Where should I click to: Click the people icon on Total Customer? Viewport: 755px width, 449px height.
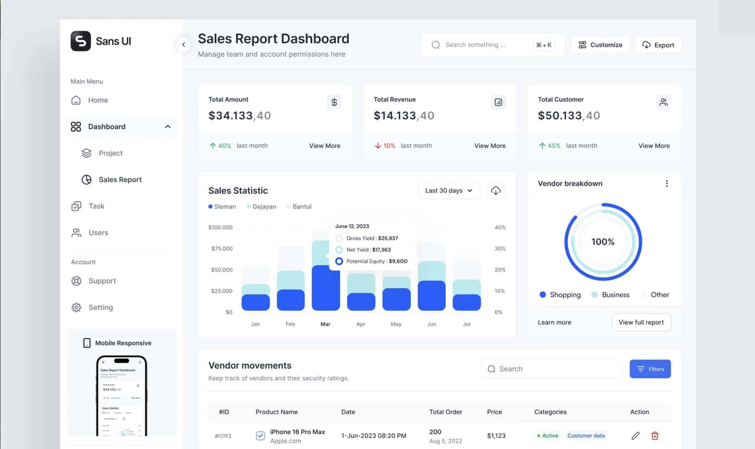(663, 102)
